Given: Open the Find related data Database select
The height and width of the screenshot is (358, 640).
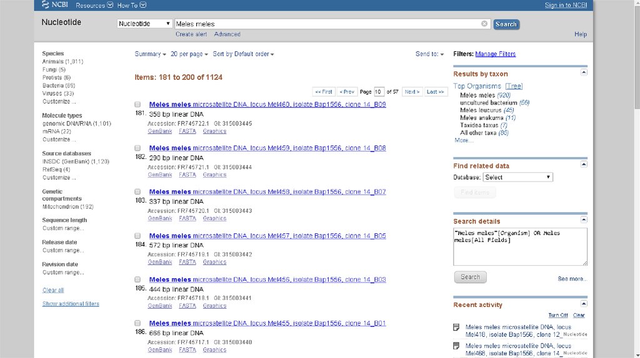Looking at the screenshot, I should (x=517, y=177).
